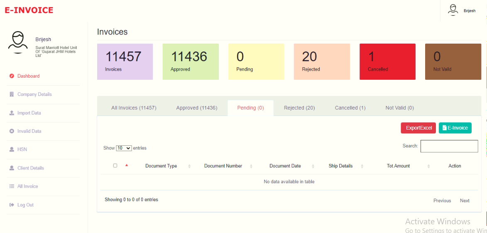This screenshot has width=487, height=233.
Task: Sort table by Document Type column
Action: coord(161,166)
